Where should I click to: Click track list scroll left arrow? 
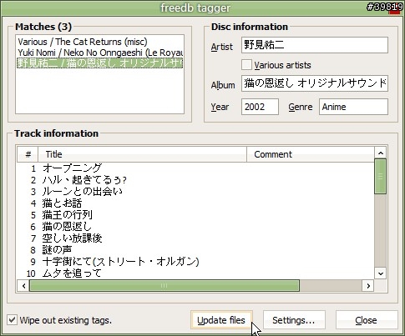(x=23, y=286)
